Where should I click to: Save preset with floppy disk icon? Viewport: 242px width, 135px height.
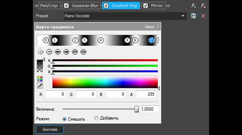click(194, 16)
